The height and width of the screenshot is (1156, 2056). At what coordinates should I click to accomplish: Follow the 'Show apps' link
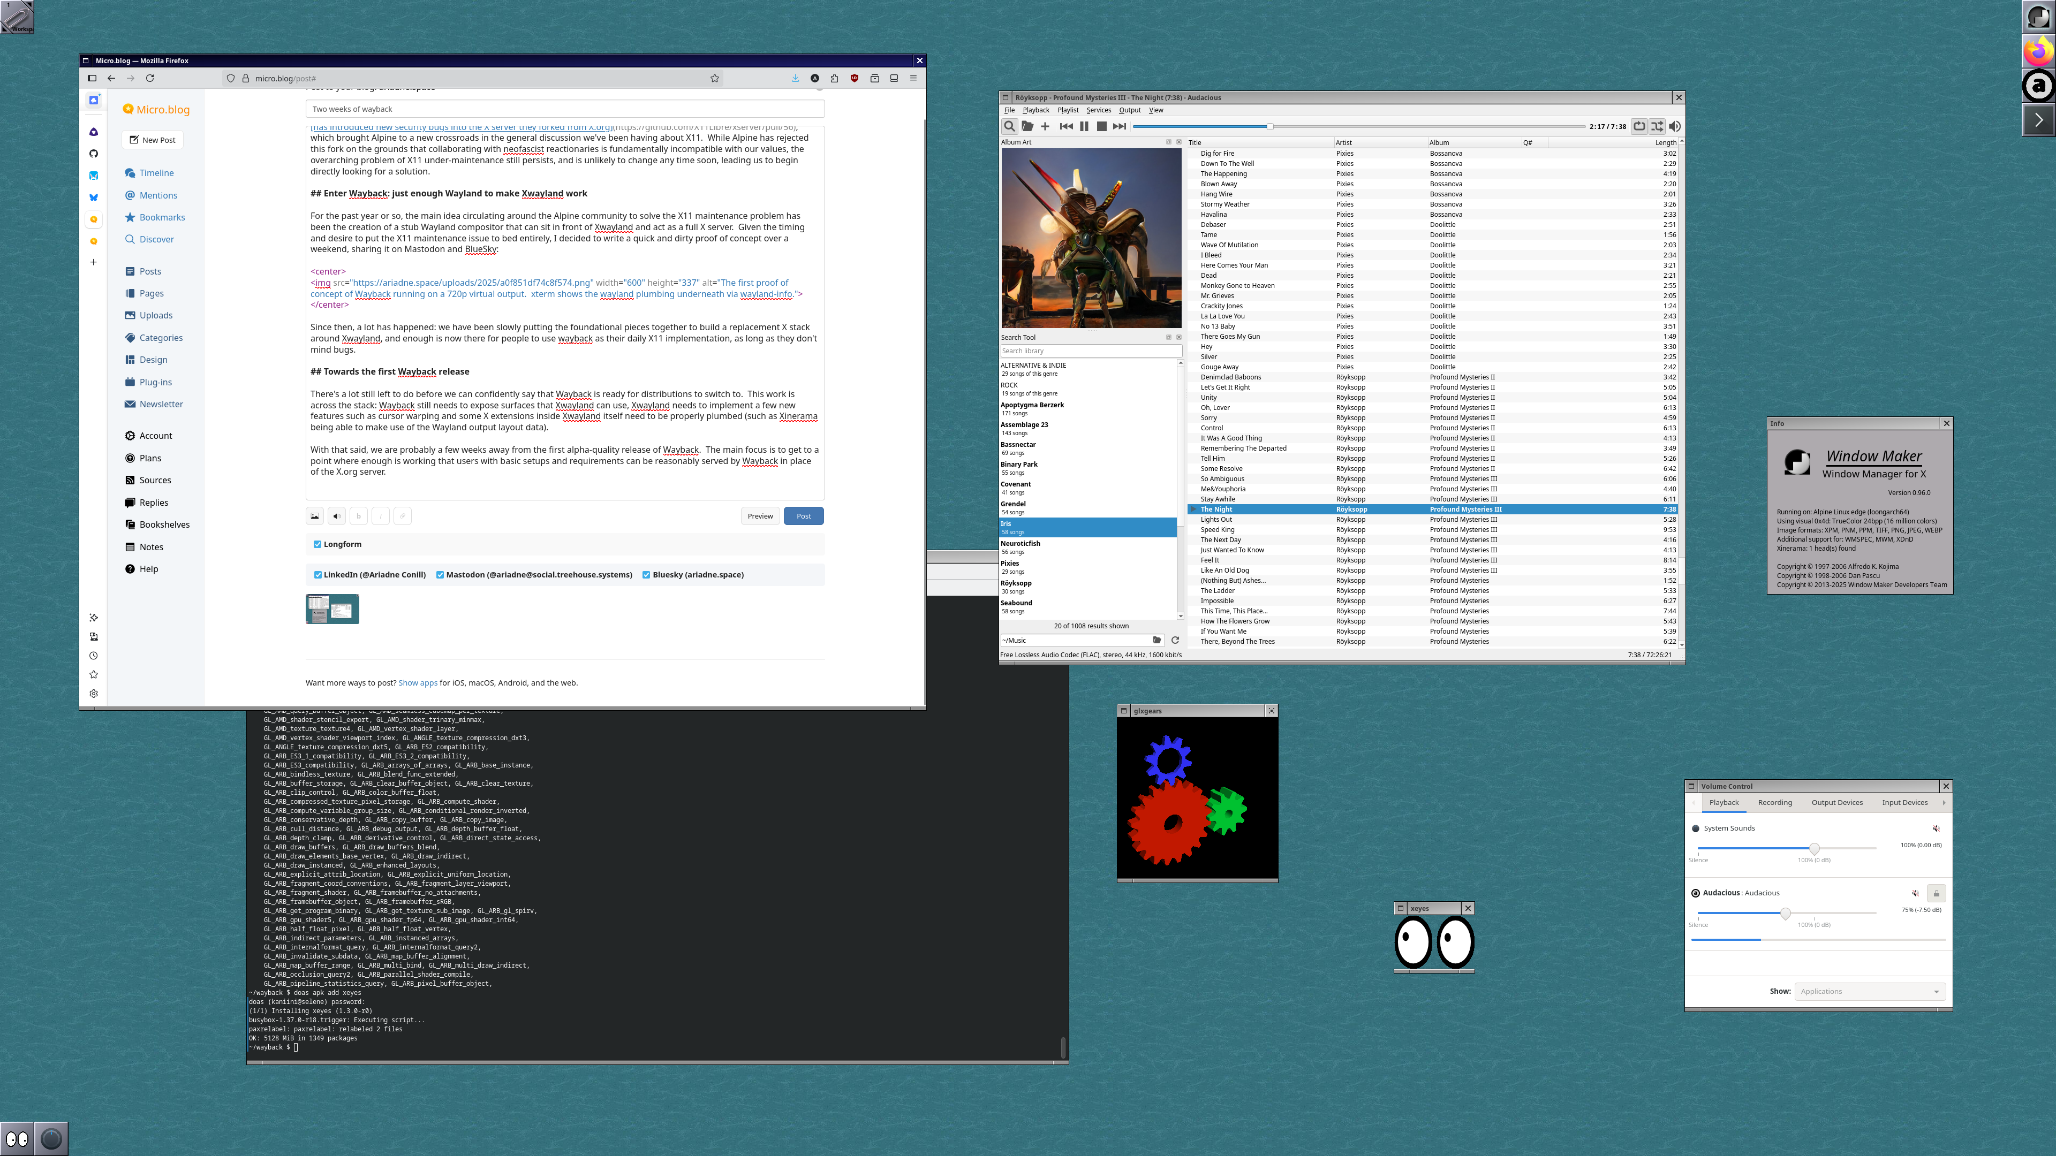[x=418, y=683]
